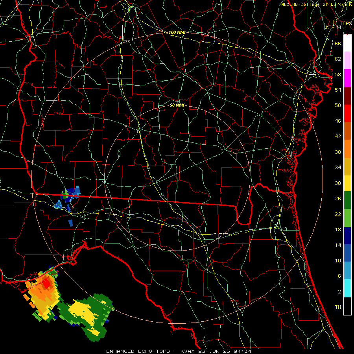Click the 'KVAX' radar site identifier
This screenshot has height=354, width=354.
click(188, 351)
